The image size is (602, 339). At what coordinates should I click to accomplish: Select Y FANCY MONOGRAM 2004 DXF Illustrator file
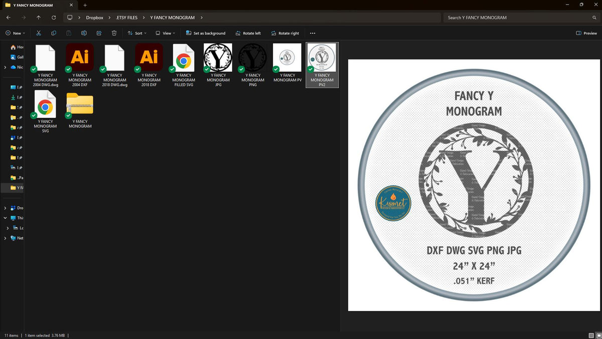pos(80,65)
